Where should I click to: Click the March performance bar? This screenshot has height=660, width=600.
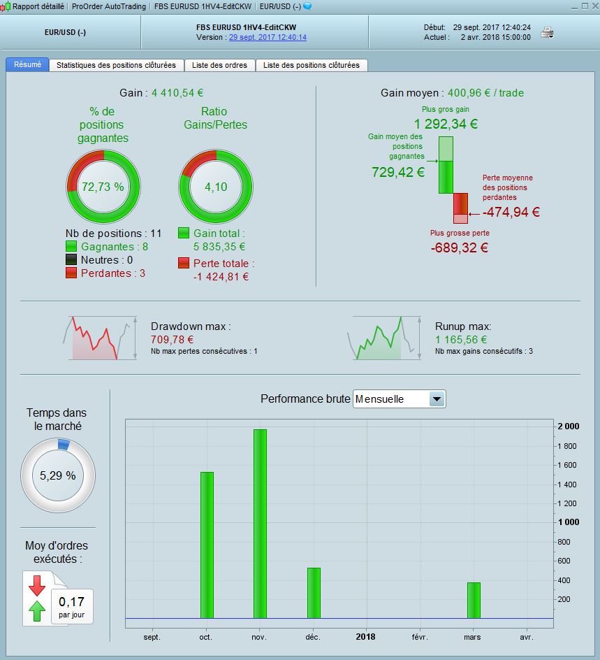[474, 601]
